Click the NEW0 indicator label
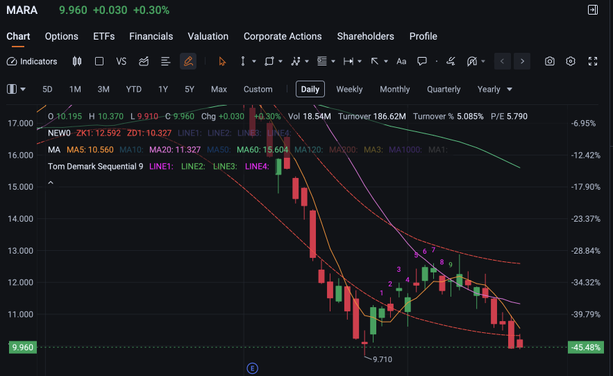613x376 pixels. pos(59,133)
